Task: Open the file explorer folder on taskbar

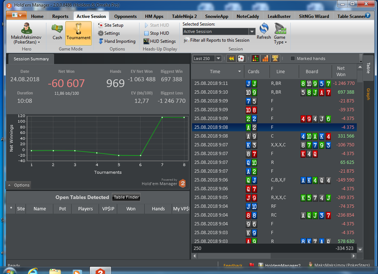Action: [x=55, y=271]
